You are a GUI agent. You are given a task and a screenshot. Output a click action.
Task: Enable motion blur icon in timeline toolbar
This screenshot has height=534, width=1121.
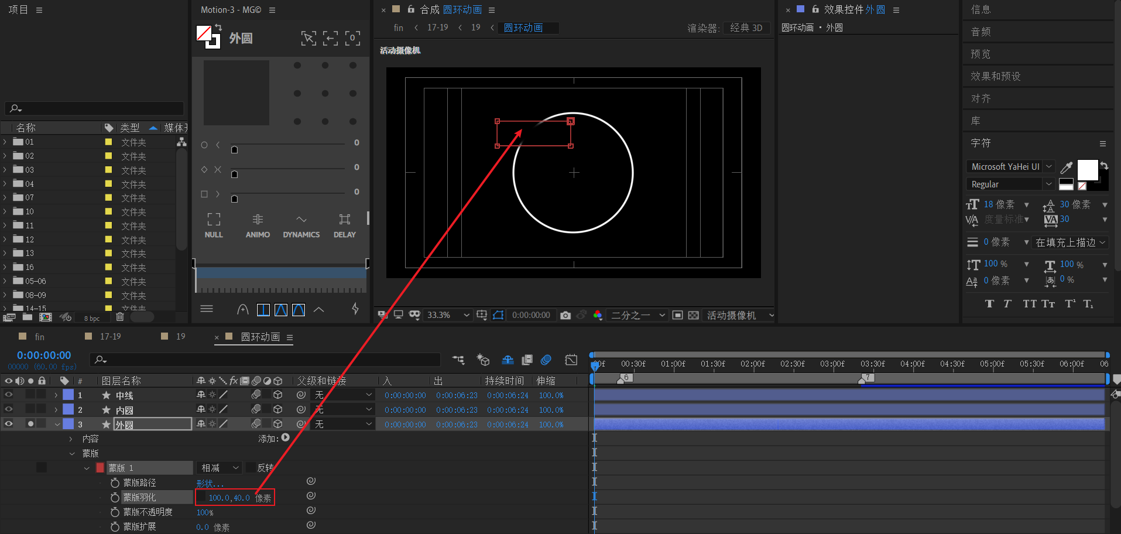click(546, 360)
